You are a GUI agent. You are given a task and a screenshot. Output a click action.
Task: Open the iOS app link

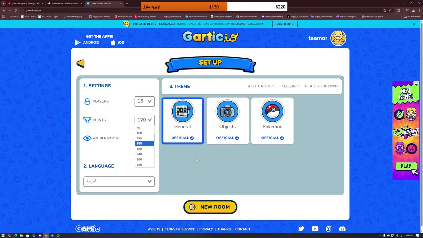pyautogui.click(x=117, y=42)
